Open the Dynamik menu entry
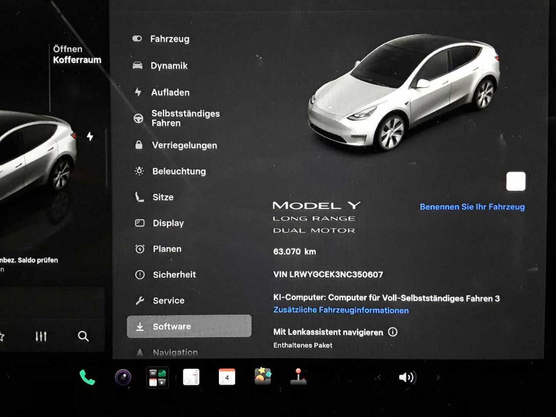The width and height of the screenshot is (556, 417). 169,66
